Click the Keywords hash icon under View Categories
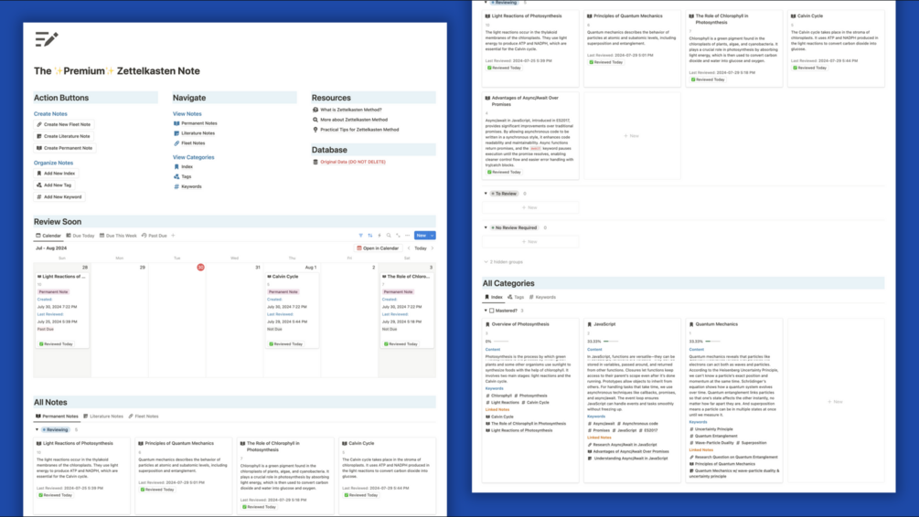 [176, 186]
